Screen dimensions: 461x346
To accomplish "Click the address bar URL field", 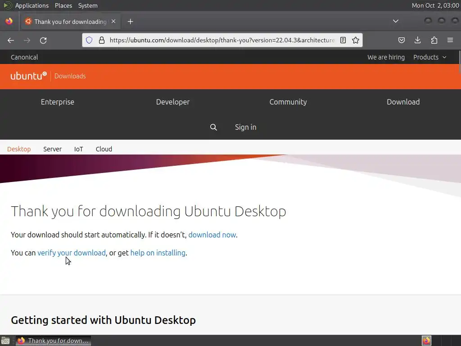I will 221,40.
